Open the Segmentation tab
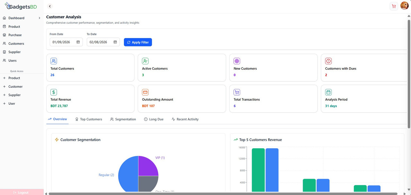 (x=123, y=119)
